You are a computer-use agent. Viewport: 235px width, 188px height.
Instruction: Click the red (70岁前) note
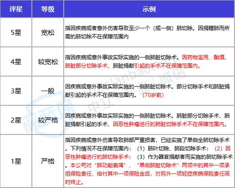click(153, 95)
